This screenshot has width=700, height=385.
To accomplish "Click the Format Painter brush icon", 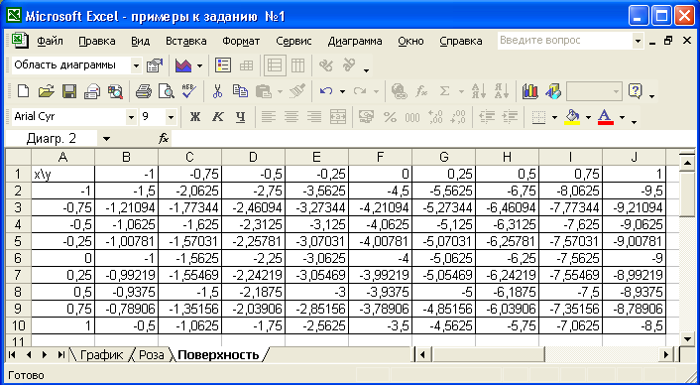I will point(296,91).
